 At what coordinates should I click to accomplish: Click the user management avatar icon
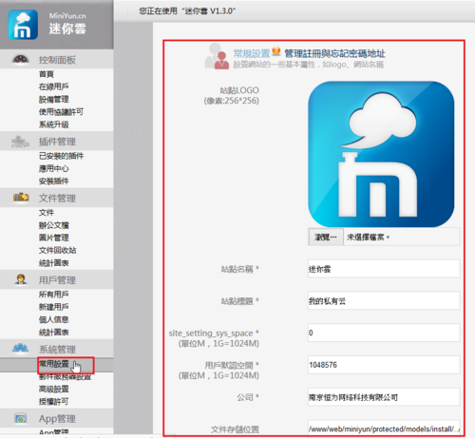pos(21,279)
